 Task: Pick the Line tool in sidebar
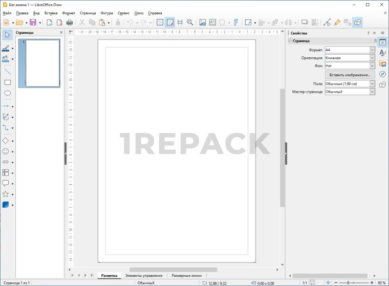tap(7, 72)
